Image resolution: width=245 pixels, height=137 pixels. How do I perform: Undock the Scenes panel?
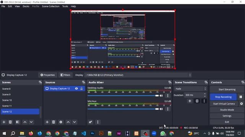tap(40, 82)
